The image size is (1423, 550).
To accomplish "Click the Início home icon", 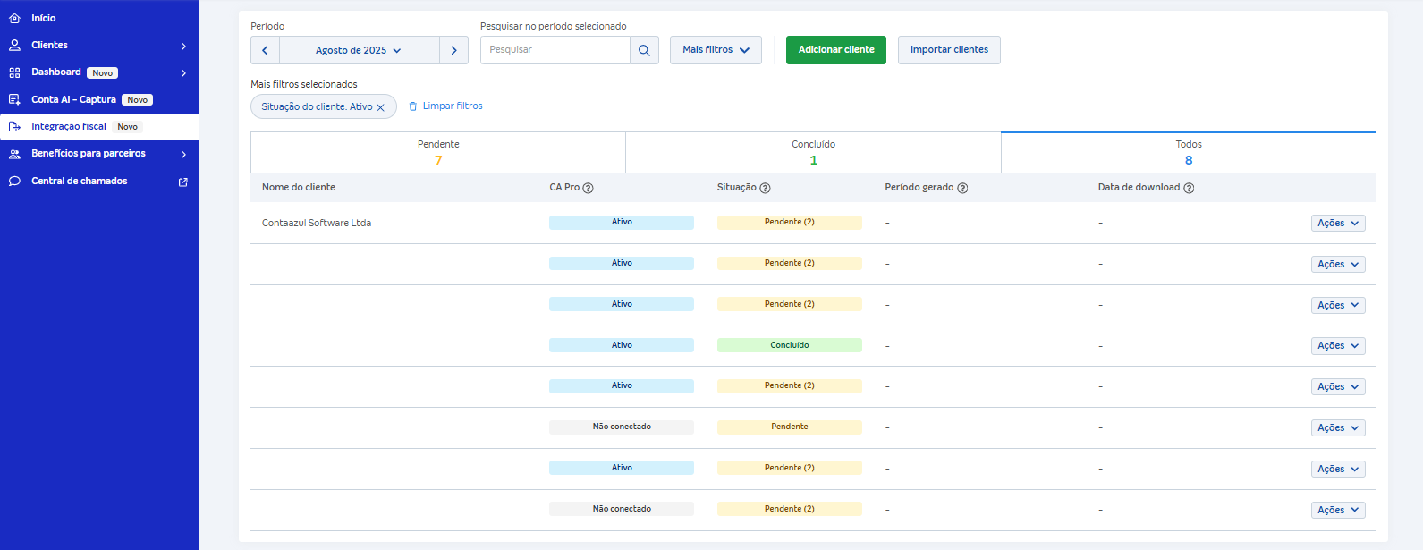I will [x=14, y=18].
